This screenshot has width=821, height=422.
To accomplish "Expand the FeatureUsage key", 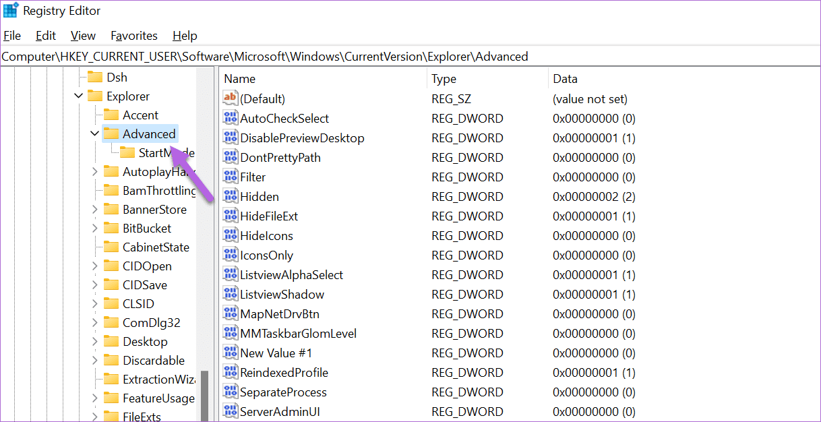I will point(95,398).
